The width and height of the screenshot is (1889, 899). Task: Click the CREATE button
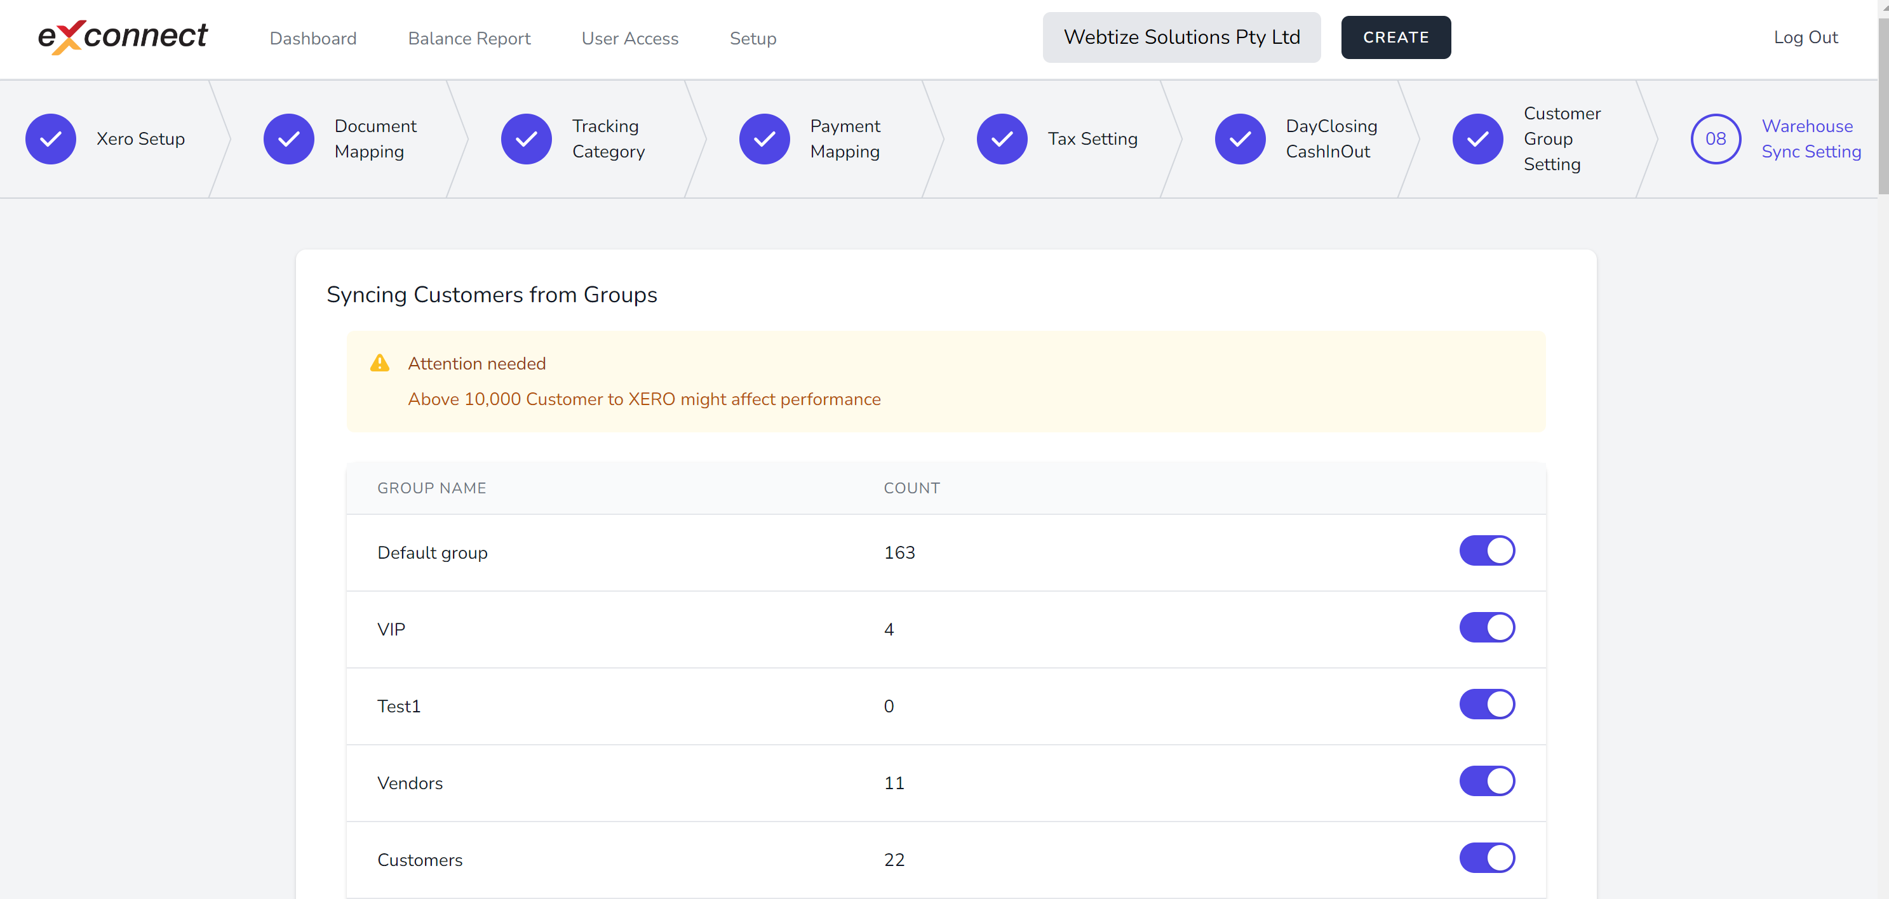point(1395,37)
